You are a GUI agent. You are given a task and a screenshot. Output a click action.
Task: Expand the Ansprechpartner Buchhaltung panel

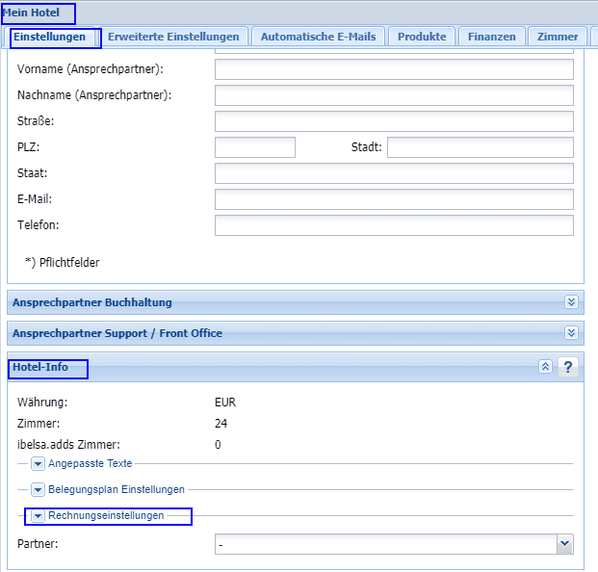[571, 302]
